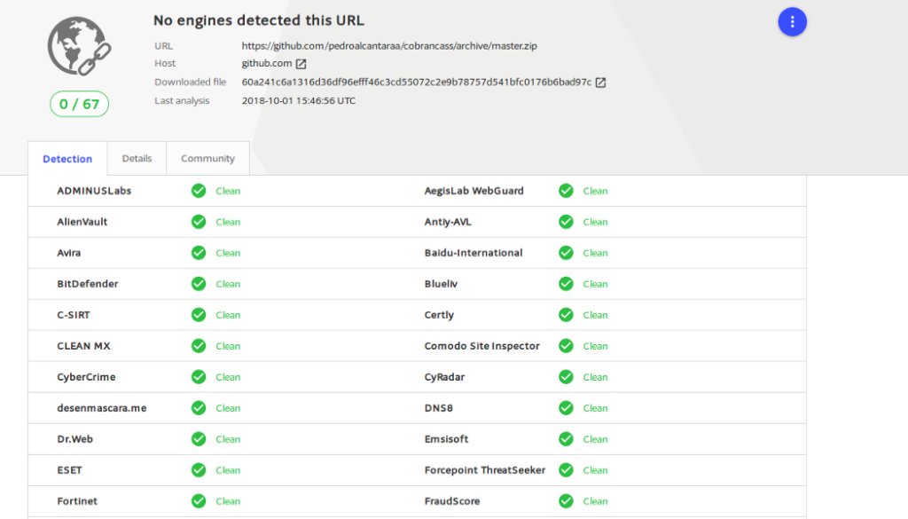
Task: Open the Community tab
Action: click(207, 159)
